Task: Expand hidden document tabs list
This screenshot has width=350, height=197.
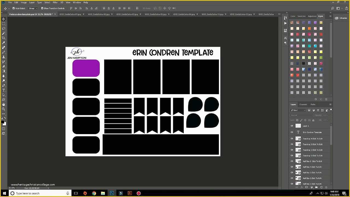Action: [279, 14]
